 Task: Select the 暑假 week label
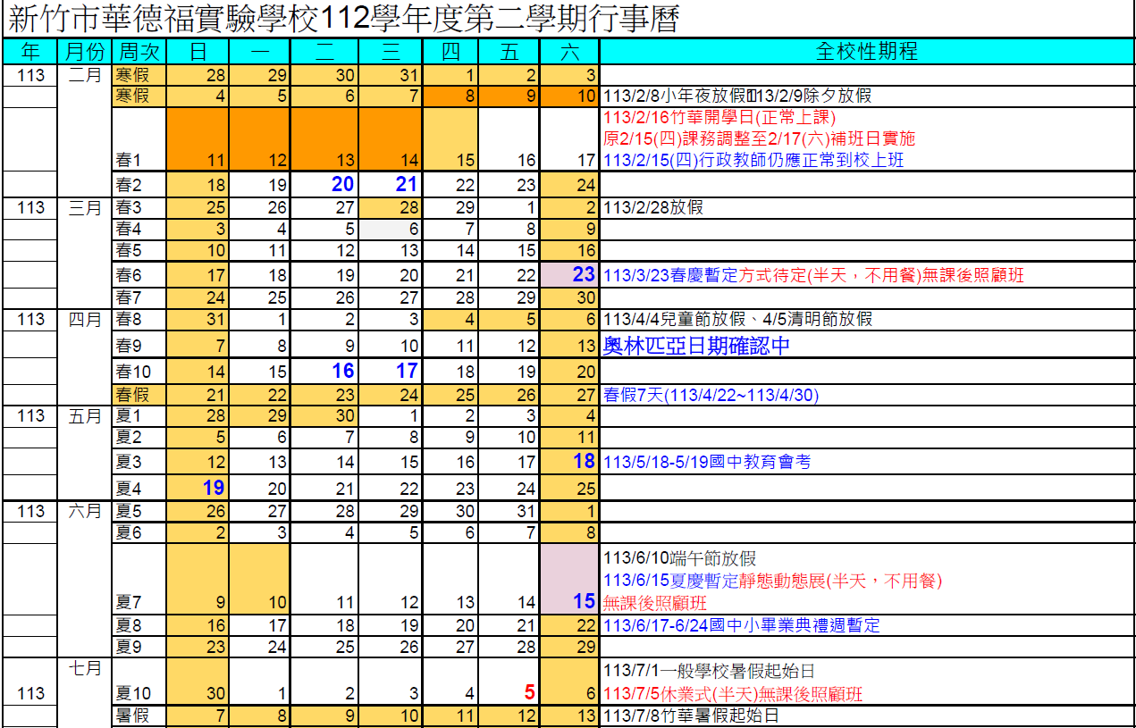131,715
